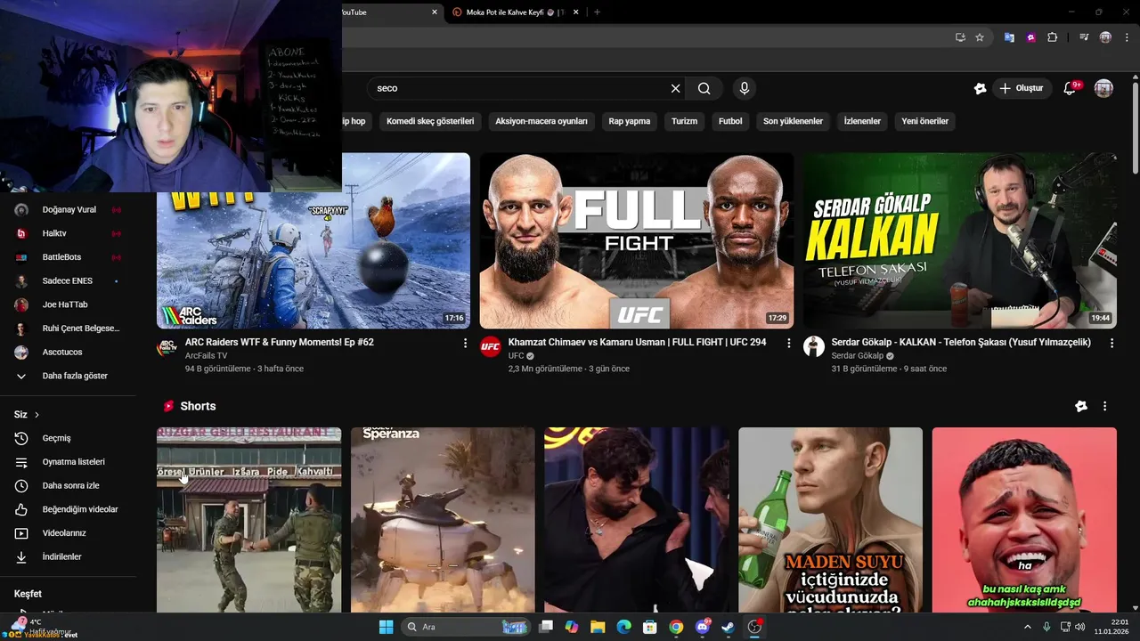Screen dimensions: 1140x641
Task: Launch Microsoft Edge from taskbar
Action: click(x=623, y=627)
